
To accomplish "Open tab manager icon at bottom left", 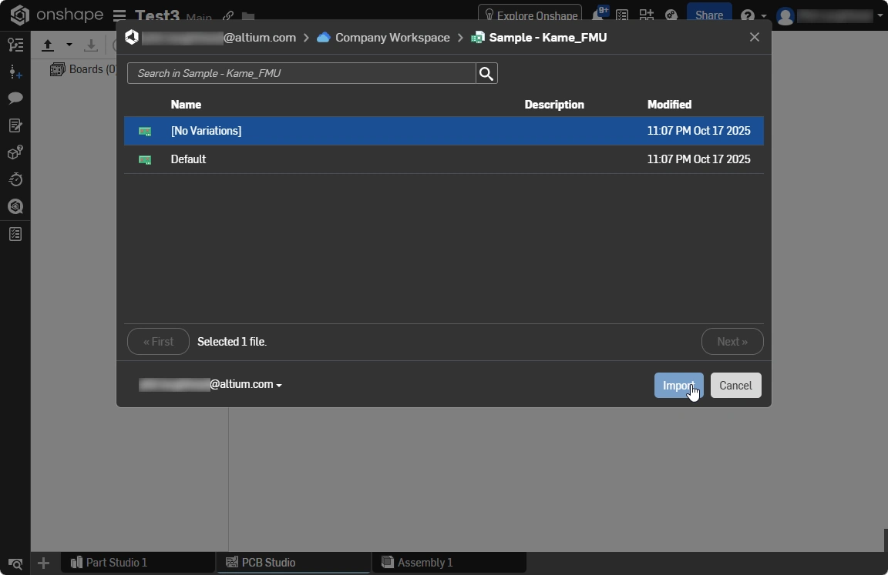I will point(15,563).
